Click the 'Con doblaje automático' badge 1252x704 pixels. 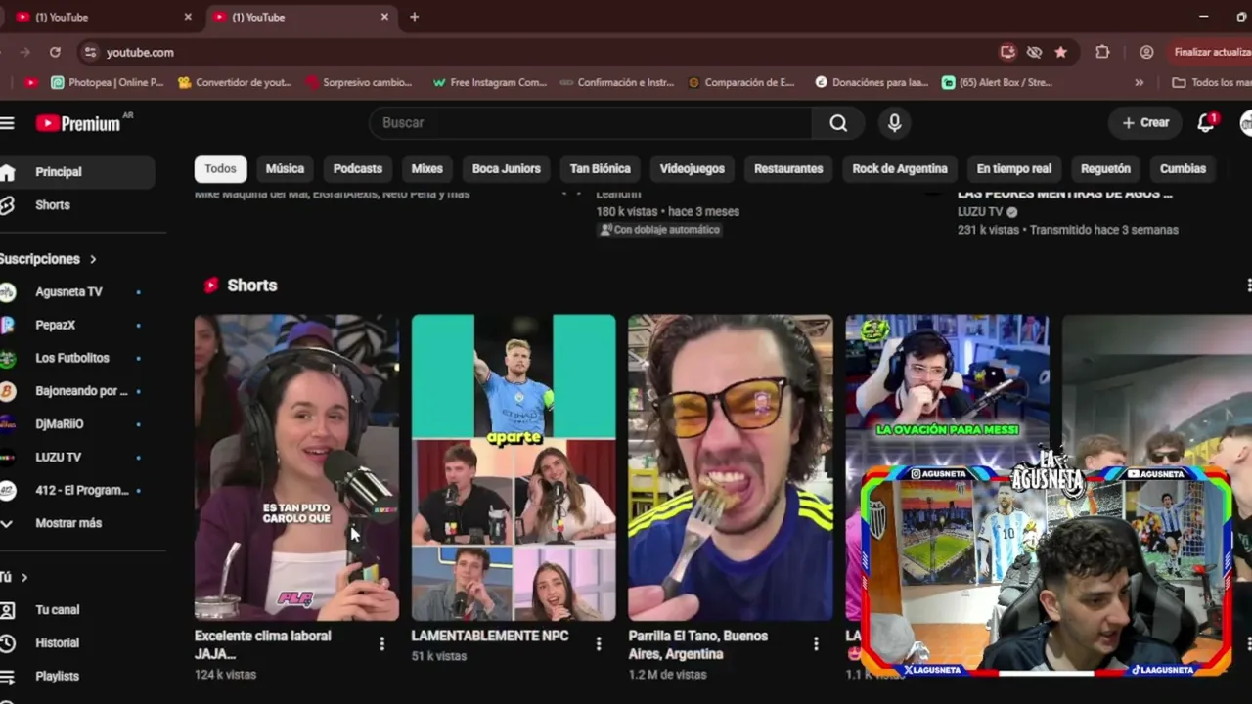660,230
